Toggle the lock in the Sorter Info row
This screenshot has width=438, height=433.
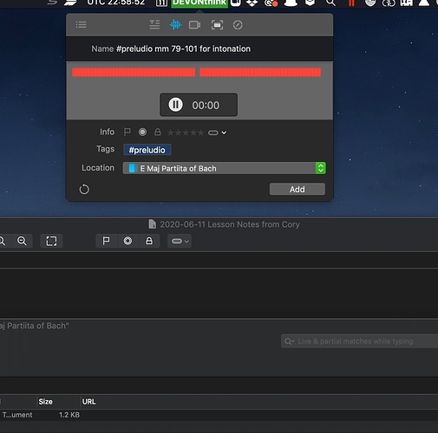point(157,132)
